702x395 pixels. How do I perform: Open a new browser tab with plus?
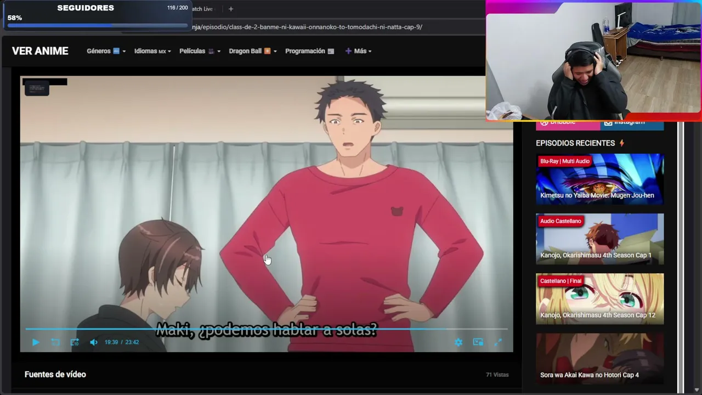pyautogui.click(x=231, y=9)
